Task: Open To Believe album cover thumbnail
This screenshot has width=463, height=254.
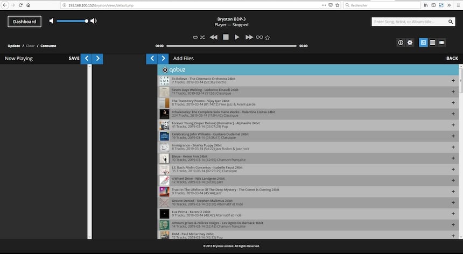Action: tap(164, 81)
